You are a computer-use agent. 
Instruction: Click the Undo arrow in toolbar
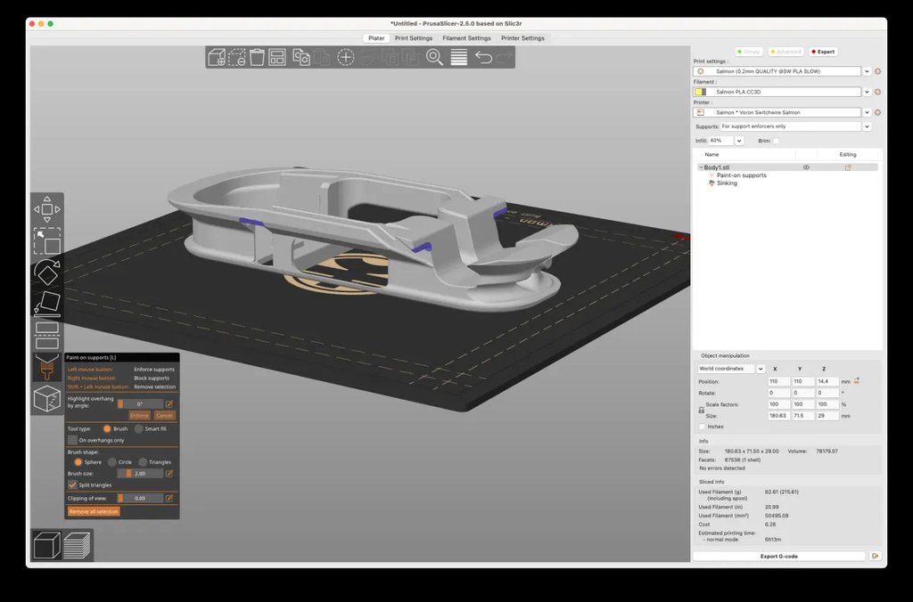[482, 58]
